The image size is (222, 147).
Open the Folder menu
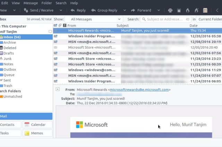coord(47,3)
